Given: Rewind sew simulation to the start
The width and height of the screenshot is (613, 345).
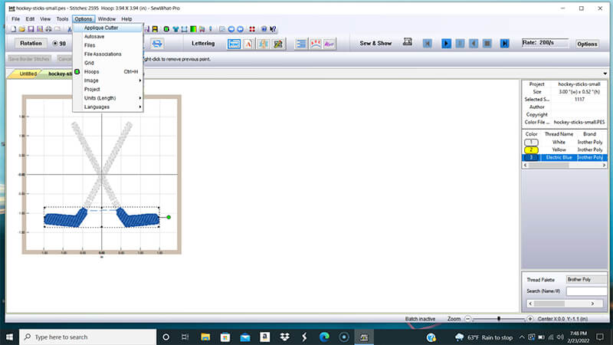Looking at the screenshot, I should (x=427, y=44).
